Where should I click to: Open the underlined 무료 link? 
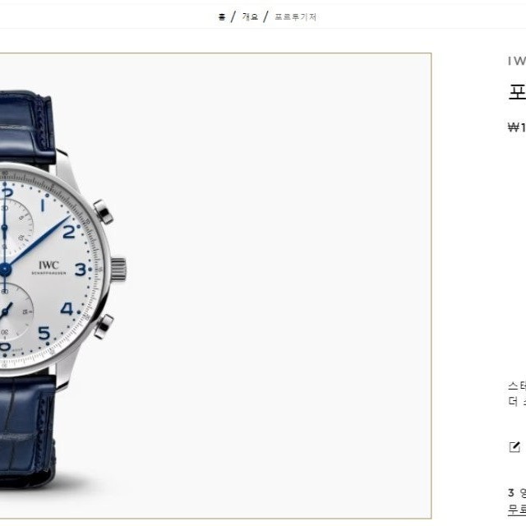point(517,510)
